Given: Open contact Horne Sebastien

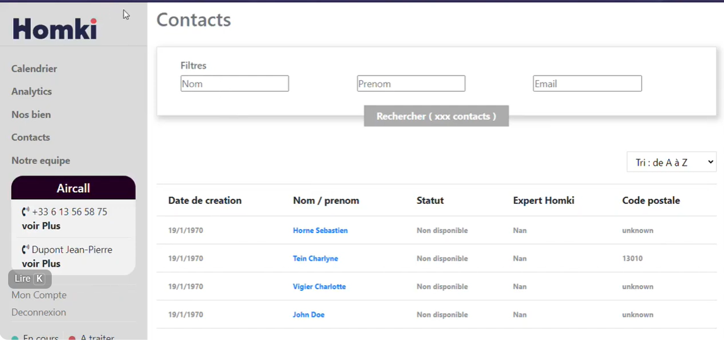Looking at the screenshot, I should (x=320, y=231).
